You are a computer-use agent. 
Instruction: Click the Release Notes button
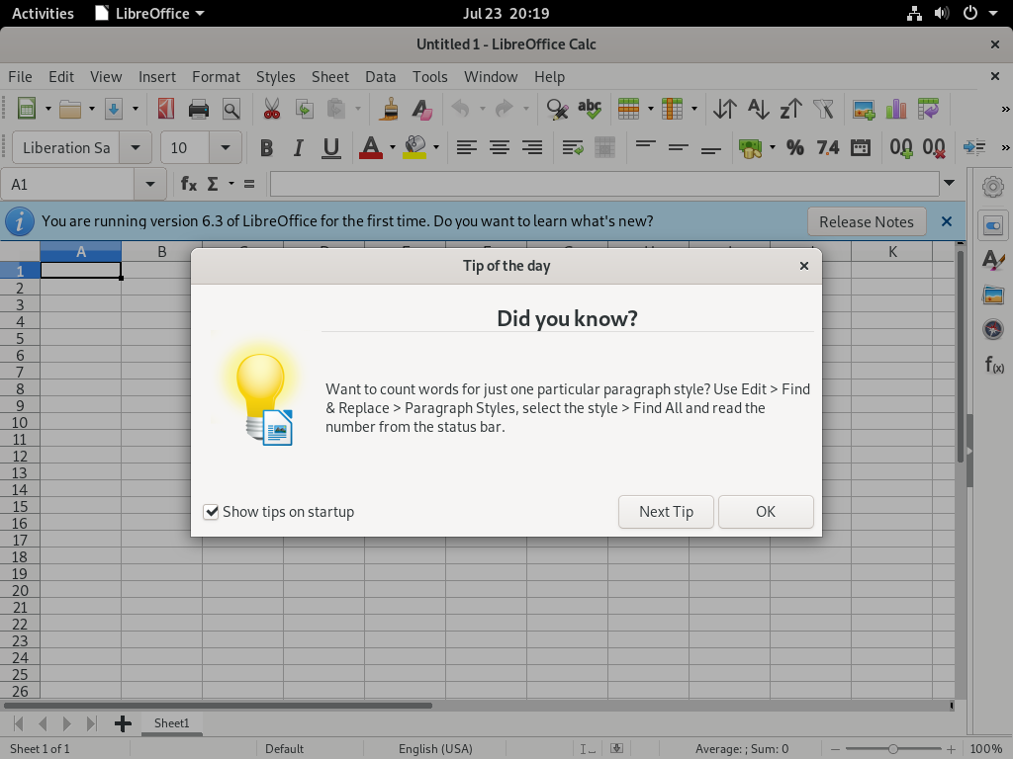point(867,222)
